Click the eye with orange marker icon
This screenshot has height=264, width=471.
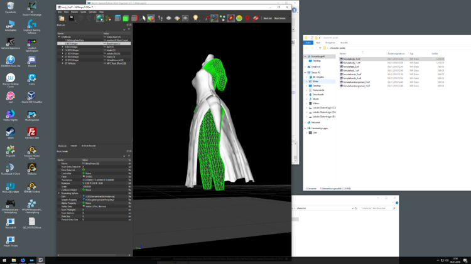(177, 18)
